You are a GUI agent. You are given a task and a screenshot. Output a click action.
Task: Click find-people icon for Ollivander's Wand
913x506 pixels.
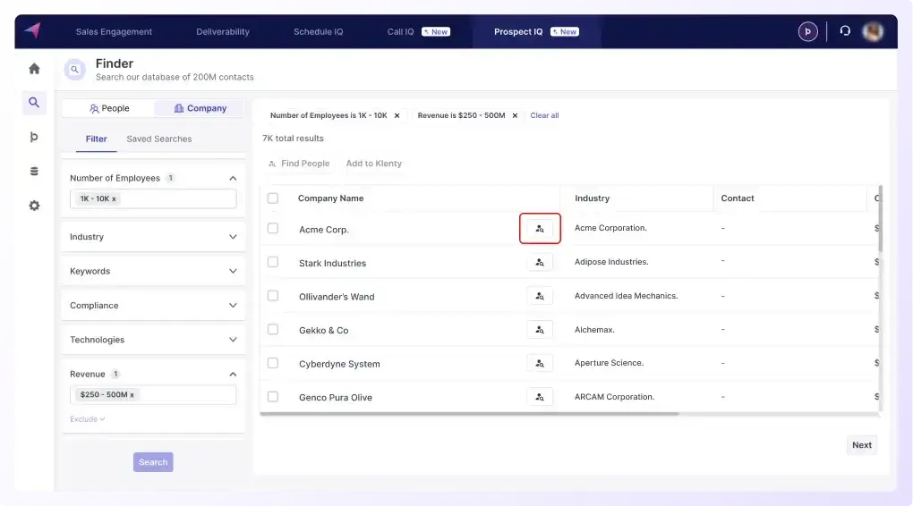(x=540, y=296)
